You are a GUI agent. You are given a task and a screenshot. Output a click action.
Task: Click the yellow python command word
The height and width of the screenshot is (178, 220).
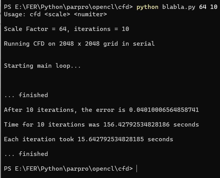pyautogui.click(x=148, y=7)
